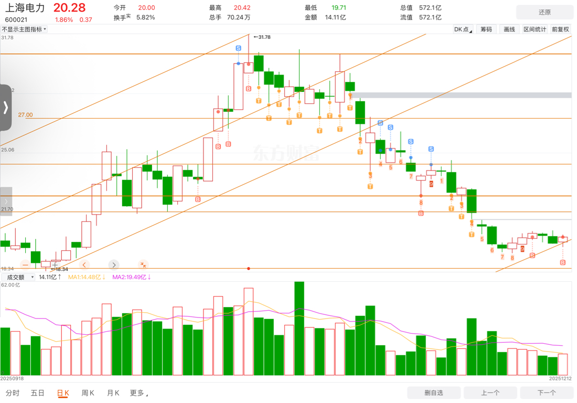Go to previous stock with 上一个
This screenshot has height=403, width=577.
490,393
